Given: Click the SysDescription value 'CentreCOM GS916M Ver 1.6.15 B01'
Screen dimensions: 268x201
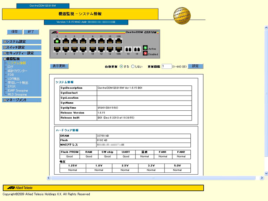Looking at the screenshot, I should (x=120, y=88).
